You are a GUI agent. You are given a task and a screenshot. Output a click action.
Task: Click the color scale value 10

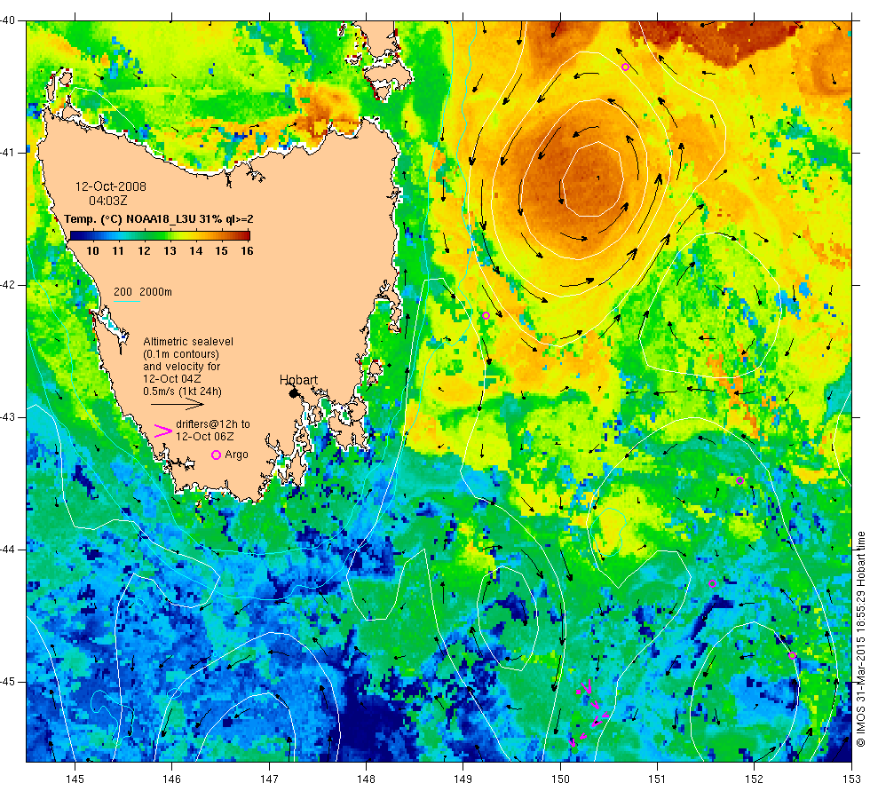pyautogui.click(x=92, y=251)
